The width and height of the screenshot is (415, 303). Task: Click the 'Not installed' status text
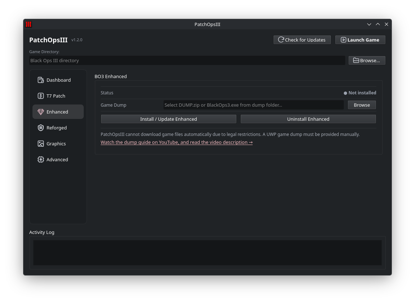point(362,93)
